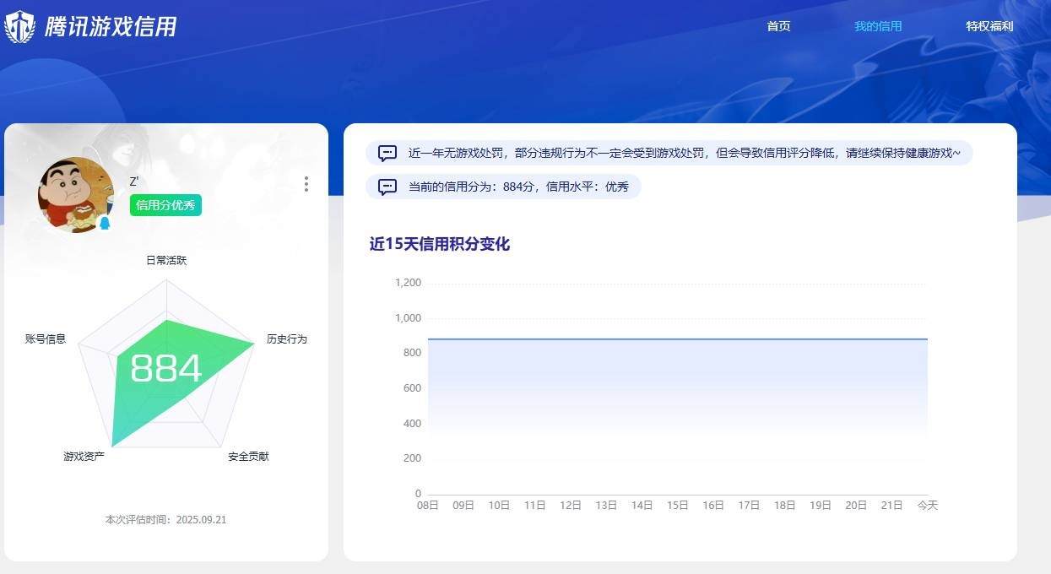
Task: Click the 800 y-axis value
Action: tap(412, 353)
